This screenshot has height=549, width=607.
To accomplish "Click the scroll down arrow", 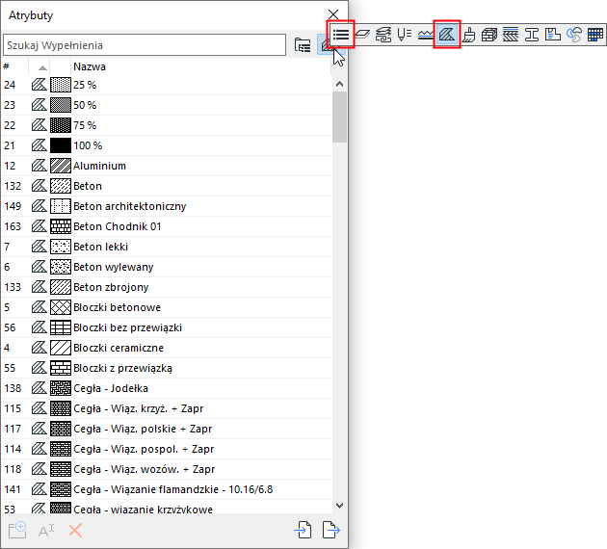I will point(339,506).
